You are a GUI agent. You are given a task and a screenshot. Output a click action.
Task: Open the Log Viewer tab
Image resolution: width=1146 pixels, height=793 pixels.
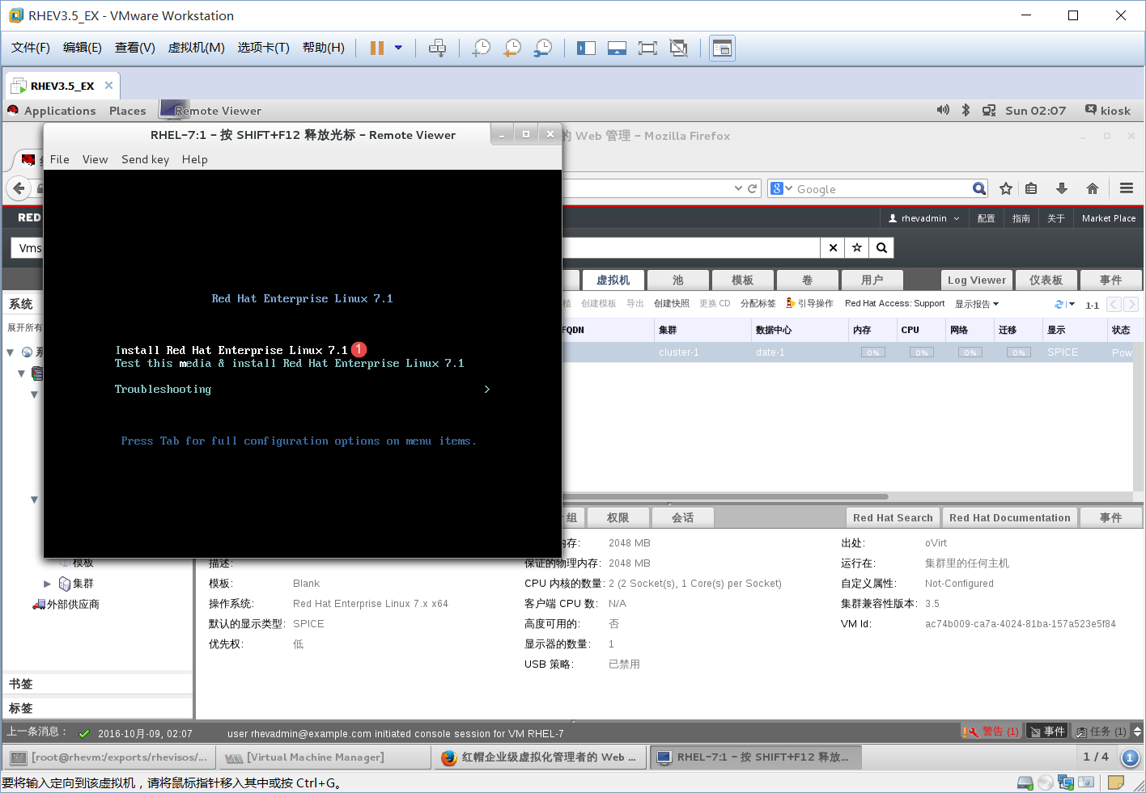[977, 280]
